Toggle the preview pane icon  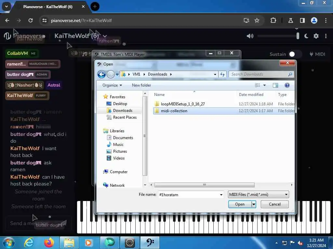coord(275,85)
